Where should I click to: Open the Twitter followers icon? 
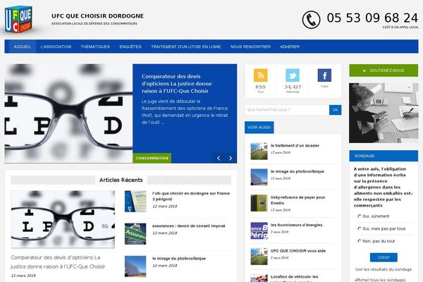pos(293,75)
